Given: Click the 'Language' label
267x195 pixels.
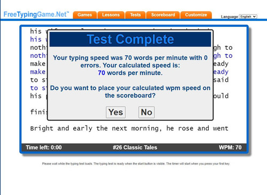Looking at the screenshot, I should (230, 17).
